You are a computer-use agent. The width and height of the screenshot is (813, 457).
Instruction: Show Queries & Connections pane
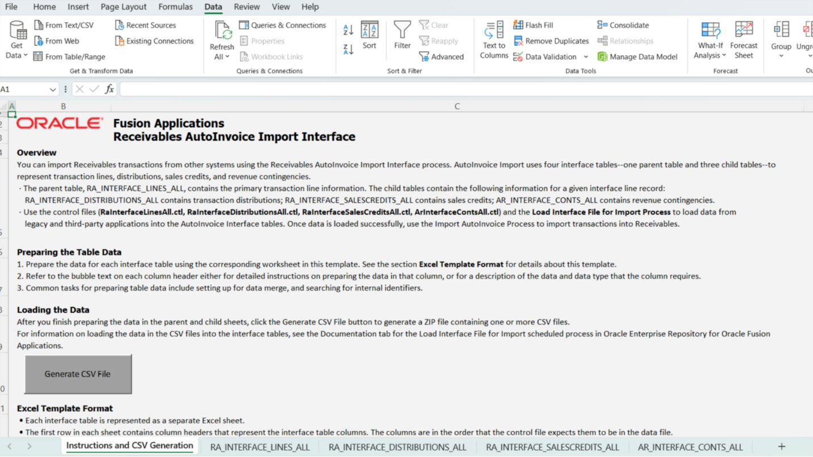click(283, 25)
